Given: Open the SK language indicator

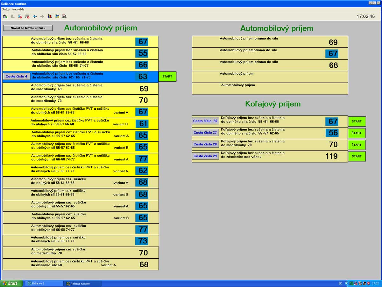Looking at the screenshot, I should coord(340,283).
